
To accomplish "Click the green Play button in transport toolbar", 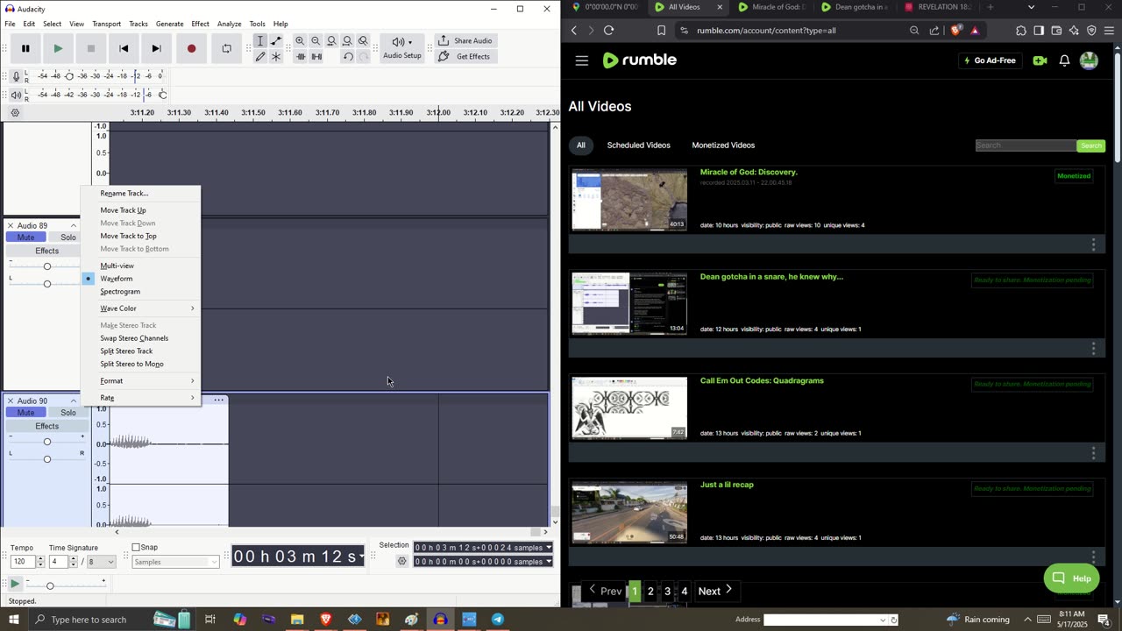I will click(58, 48).
